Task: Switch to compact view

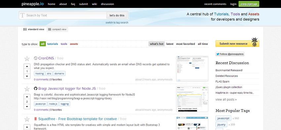Action: point(57,29)
